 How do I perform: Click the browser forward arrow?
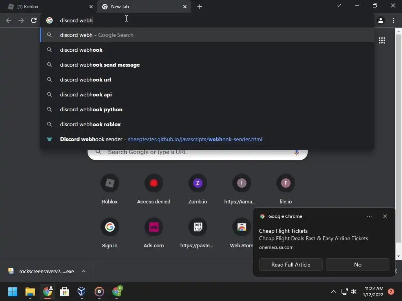pos(21,20)
